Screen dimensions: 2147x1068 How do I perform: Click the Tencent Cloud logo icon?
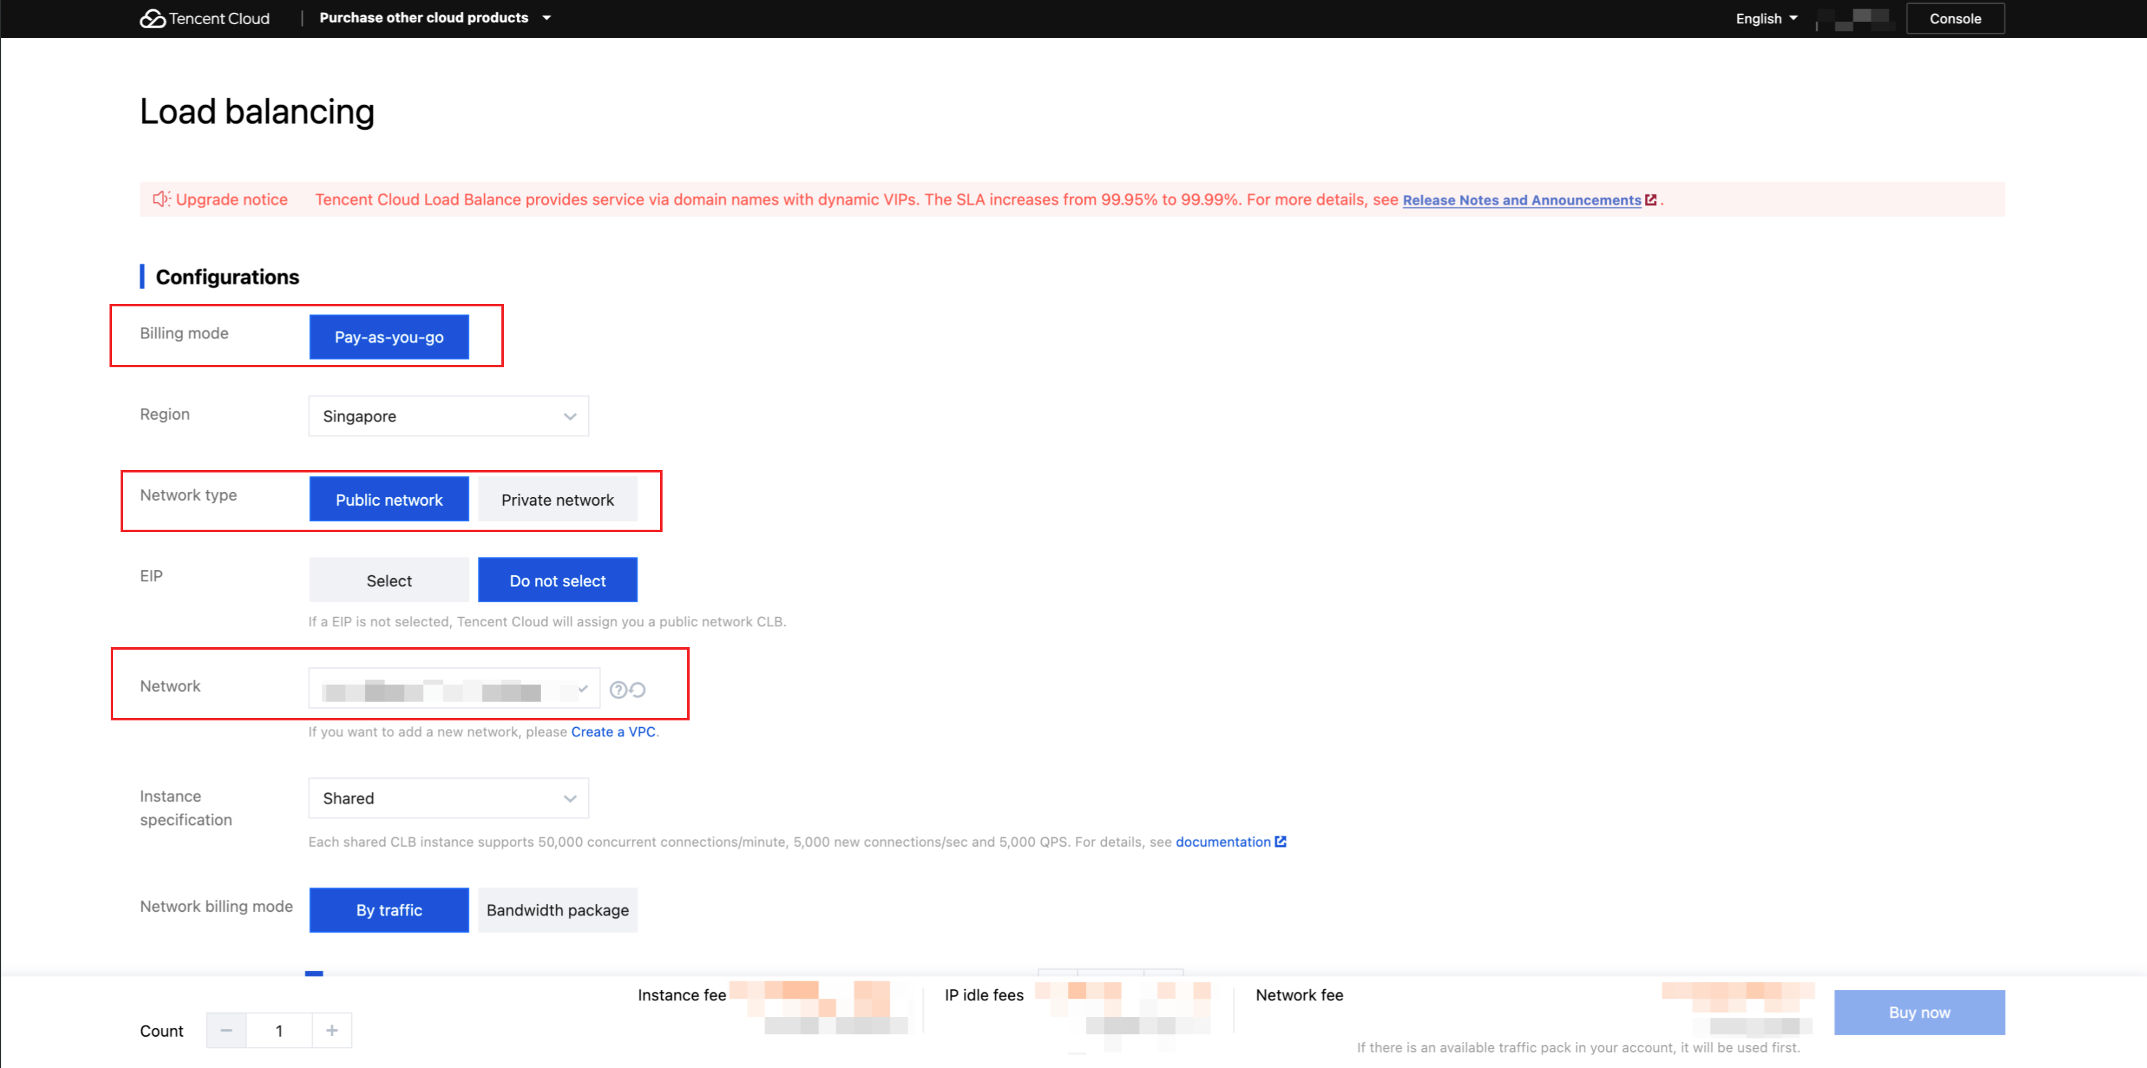(153, 18)
